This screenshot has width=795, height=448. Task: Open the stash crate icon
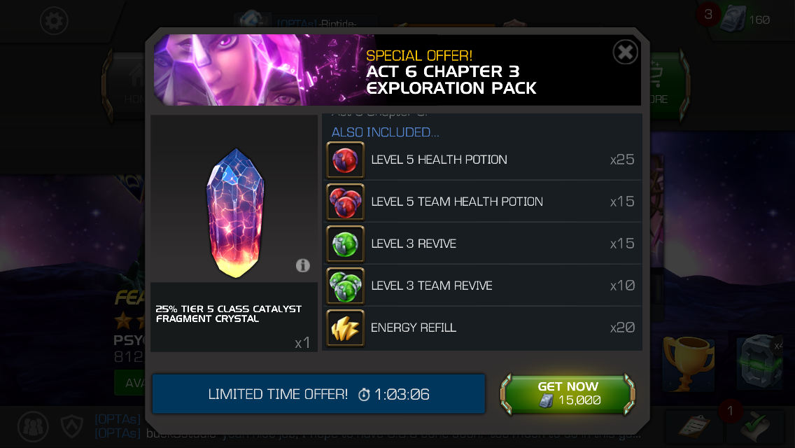click(x=759, y=361)
